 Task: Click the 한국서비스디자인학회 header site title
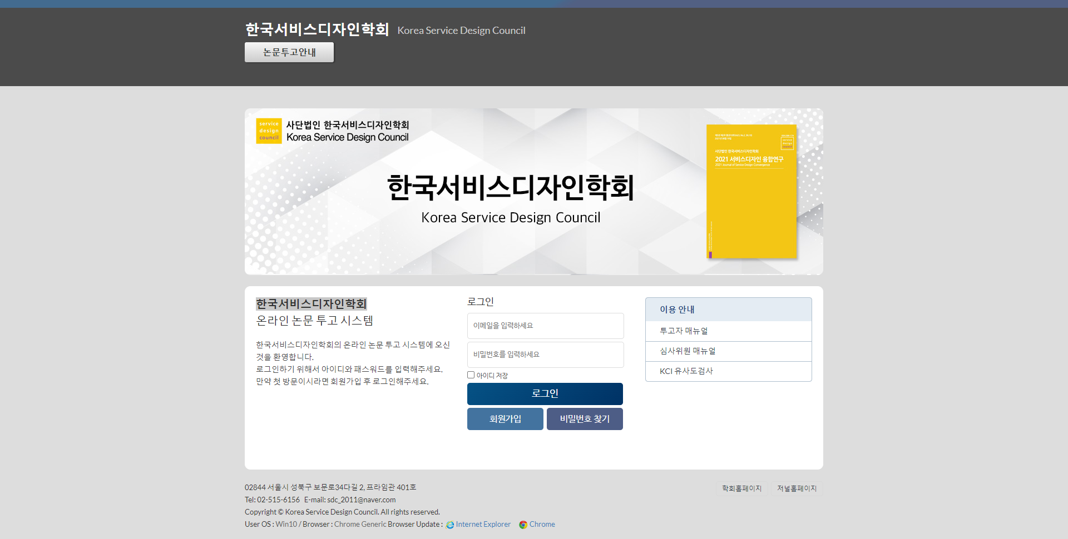tap(317, 29)
